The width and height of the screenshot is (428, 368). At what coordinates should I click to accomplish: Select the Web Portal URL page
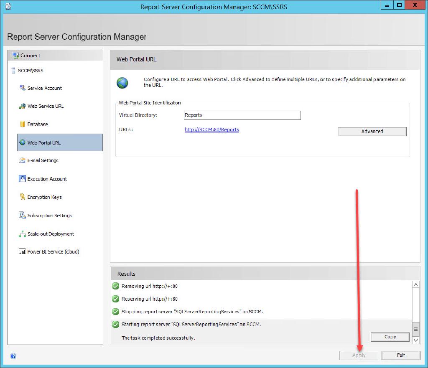coord(60,142)
